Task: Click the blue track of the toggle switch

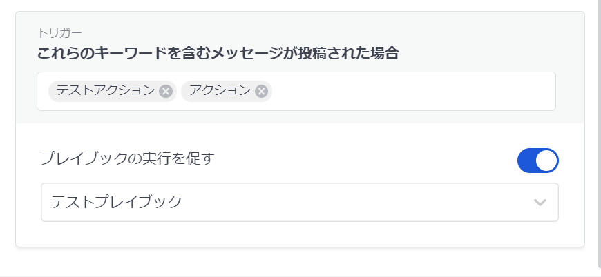Action: click(526, 161)
